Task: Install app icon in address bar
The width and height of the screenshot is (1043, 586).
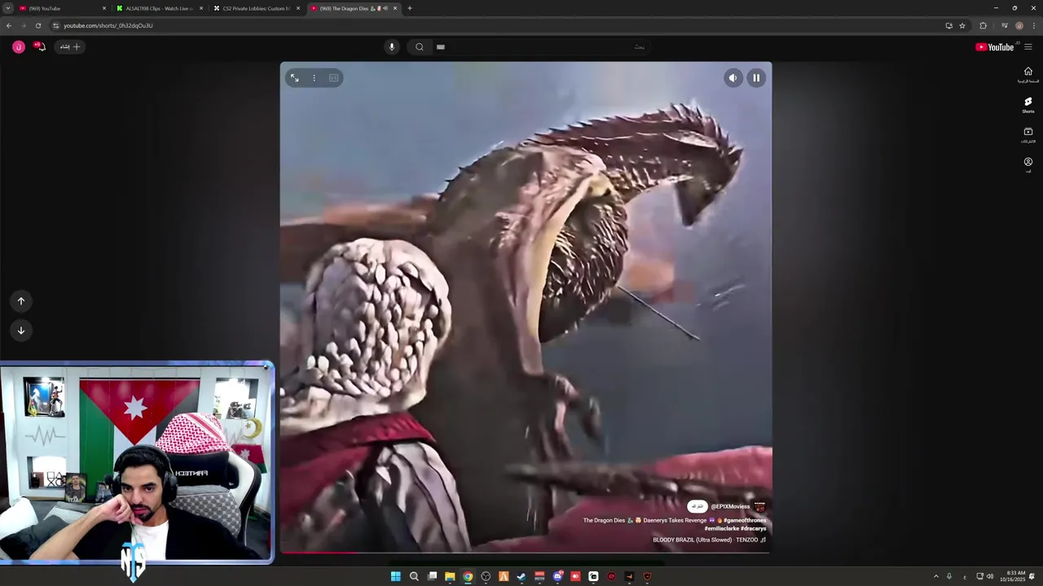Action: pyautogui.click(x=948, y=25)
